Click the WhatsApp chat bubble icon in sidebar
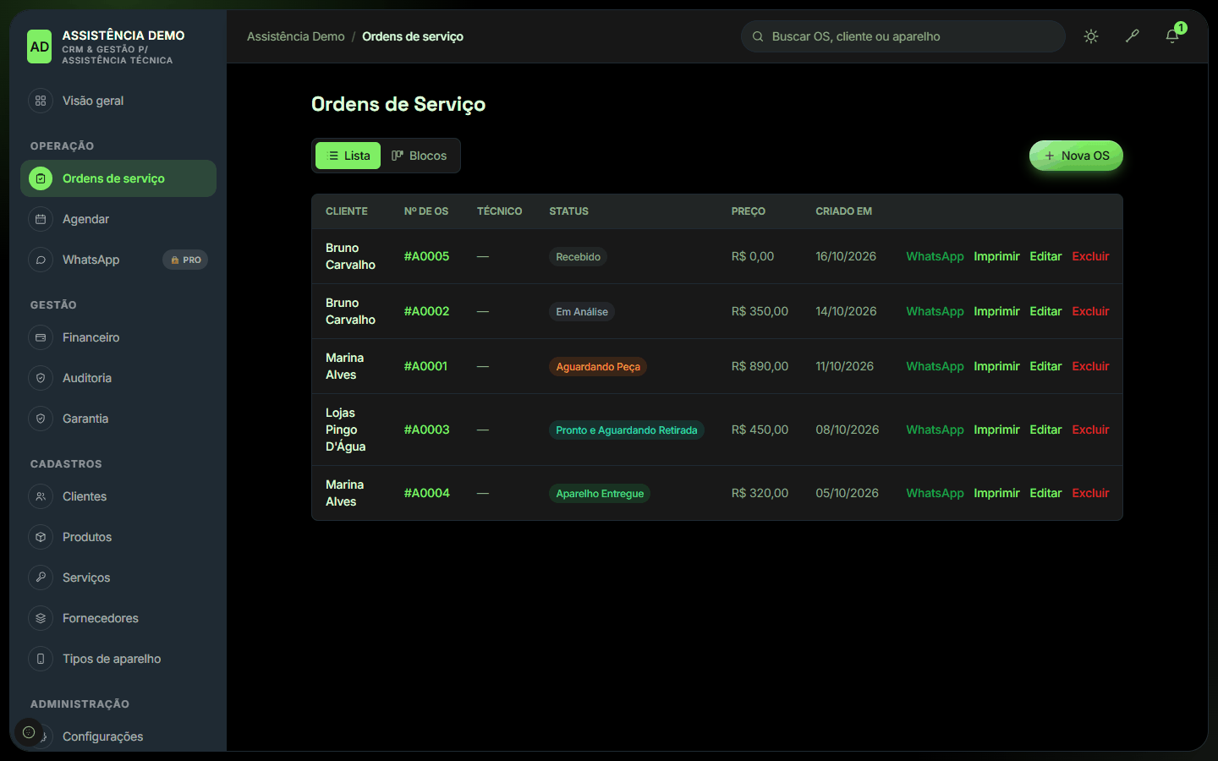Viewport: 1218px width, 761px height. click(x=41, y=260)
